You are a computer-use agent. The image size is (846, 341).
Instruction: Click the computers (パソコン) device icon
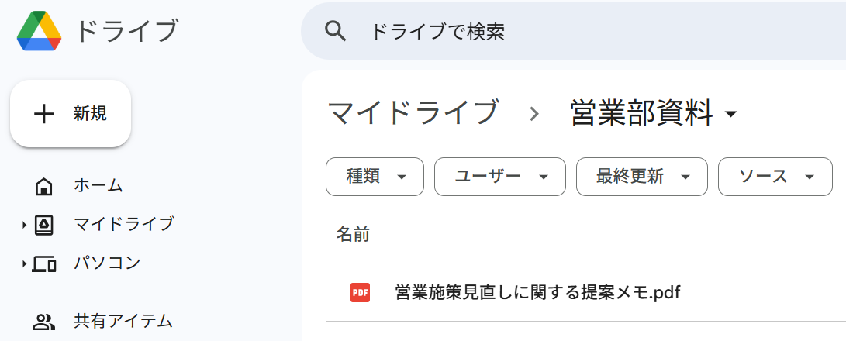(x=44, y=263)
